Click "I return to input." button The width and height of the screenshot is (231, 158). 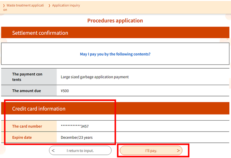click(x=80, y=150)
